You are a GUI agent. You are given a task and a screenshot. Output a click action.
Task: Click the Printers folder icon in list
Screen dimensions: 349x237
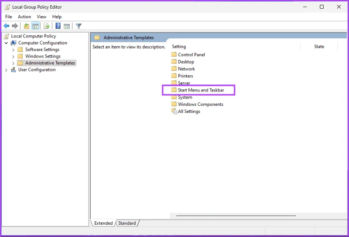pyautogui.click(x=174, y=76)
